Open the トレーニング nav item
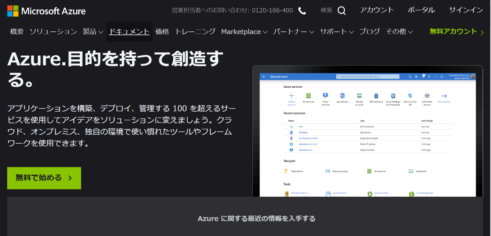Screen dimensions: 491x236 pos(195,32)
